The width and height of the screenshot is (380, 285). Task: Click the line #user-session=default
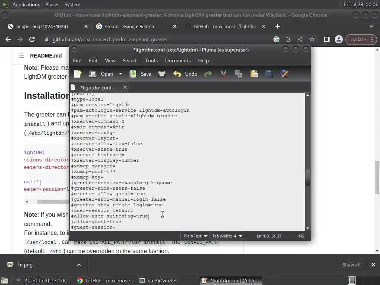102,211
